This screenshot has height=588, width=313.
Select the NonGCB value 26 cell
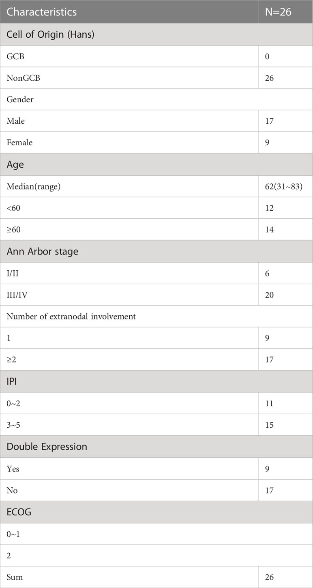click(x=286, y=78)
